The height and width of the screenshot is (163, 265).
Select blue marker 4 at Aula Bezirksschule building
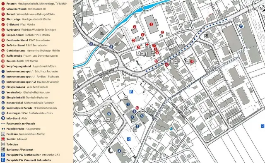point(119,151)
